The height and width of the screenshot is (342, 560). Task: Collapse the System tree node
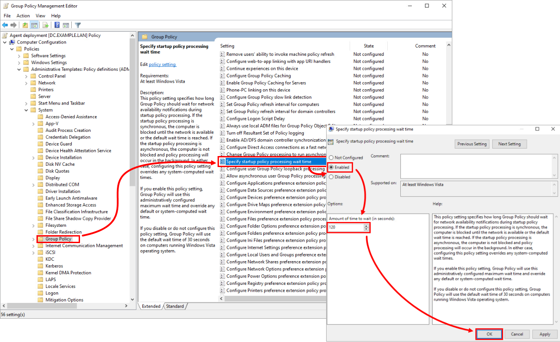coord(26,110)
